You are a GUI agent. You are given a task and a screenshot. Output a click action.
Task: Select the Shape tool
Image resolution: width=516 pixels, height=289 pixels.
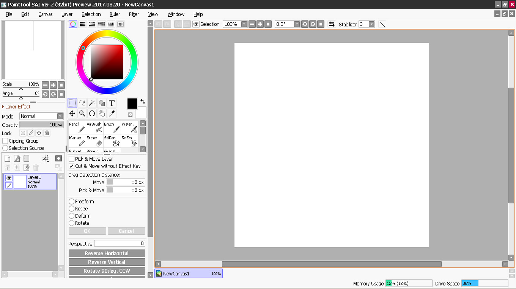point(102,103)
